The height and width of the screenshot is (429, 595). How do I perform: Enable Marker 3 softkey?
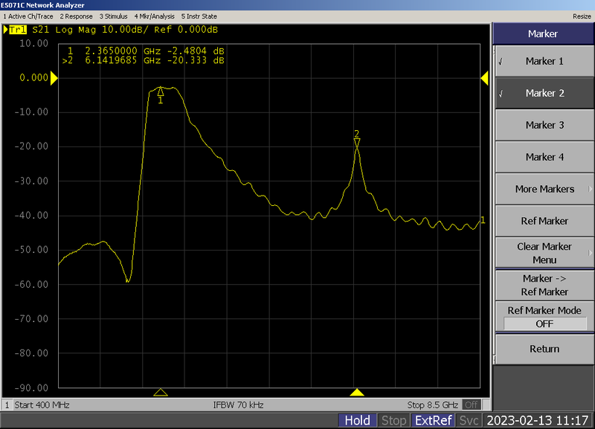click(544, 125)
